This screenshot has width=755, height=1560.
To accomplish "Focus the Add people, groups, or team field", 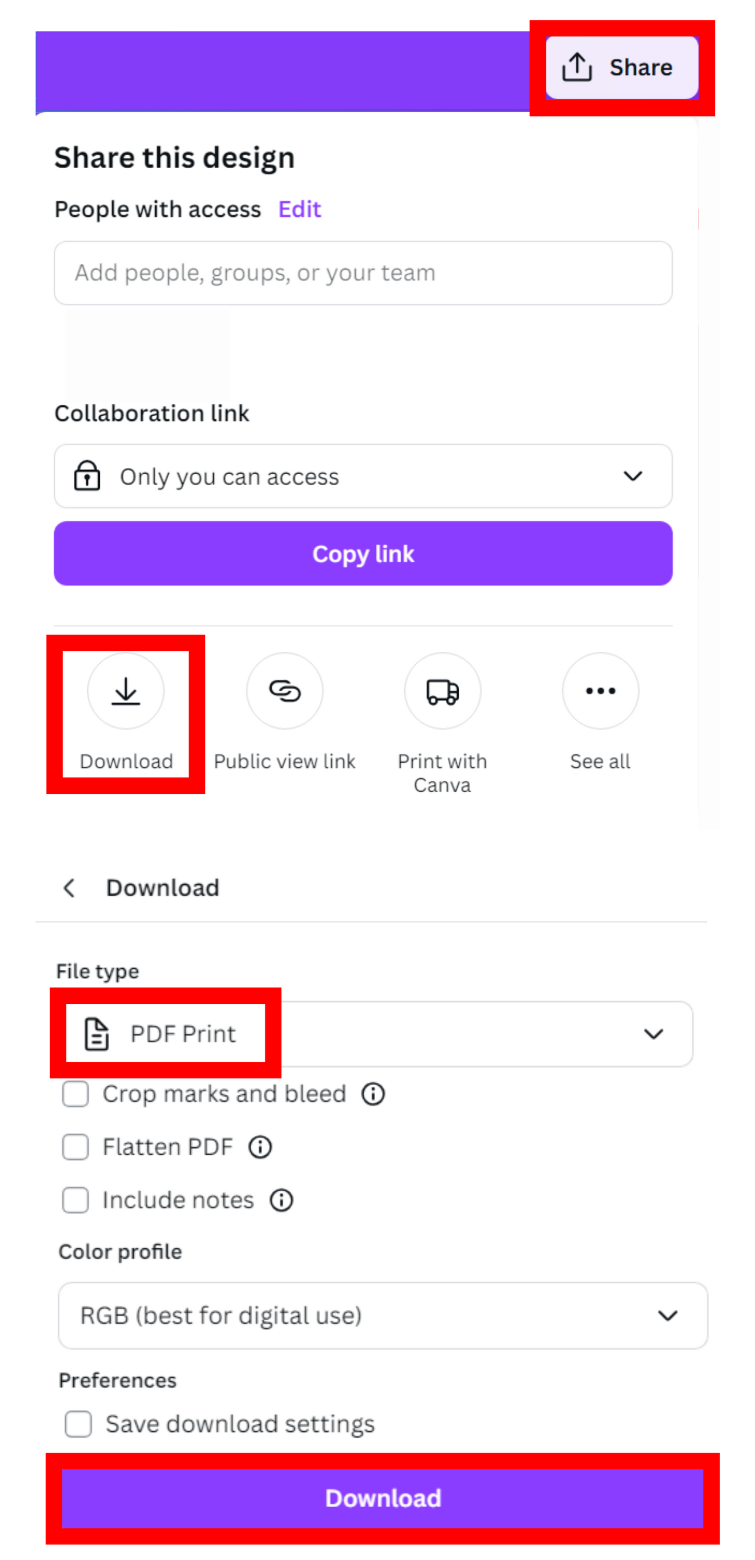I will (x=363, y=273).
